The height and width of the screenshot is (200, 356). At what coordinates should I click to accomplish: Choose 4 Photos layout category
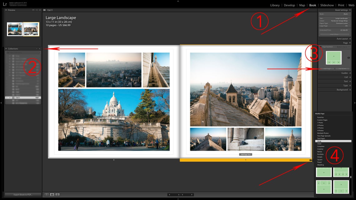coord(320,130)
